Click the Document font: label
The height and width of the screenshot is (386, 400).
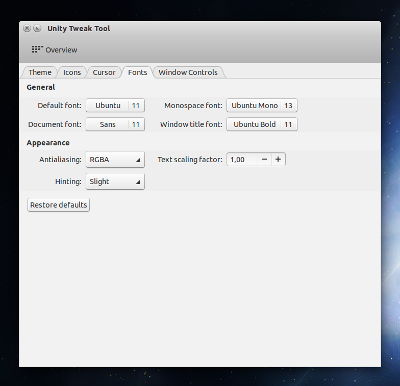55,124
